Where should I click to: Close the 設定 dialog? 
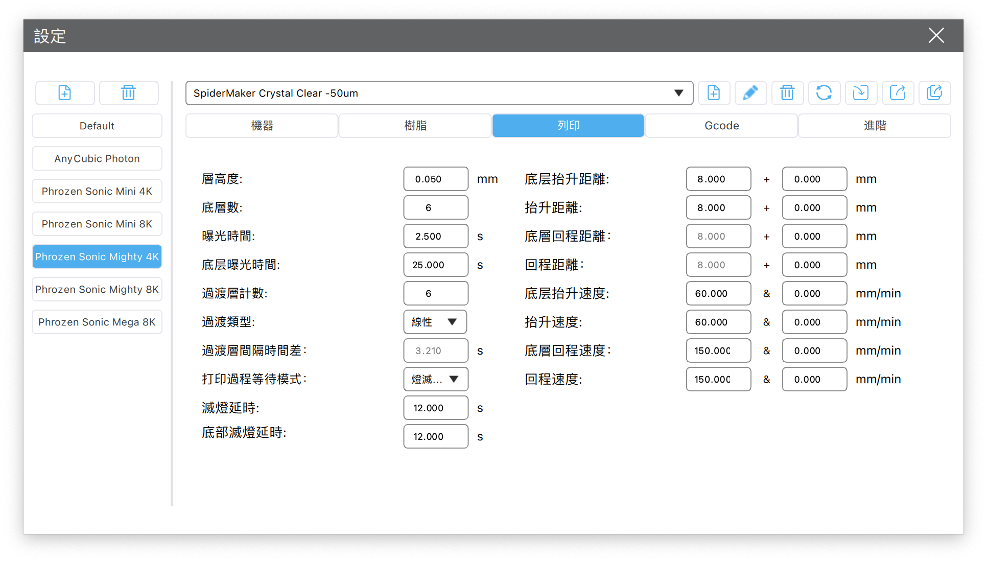[x=936, y=35]
